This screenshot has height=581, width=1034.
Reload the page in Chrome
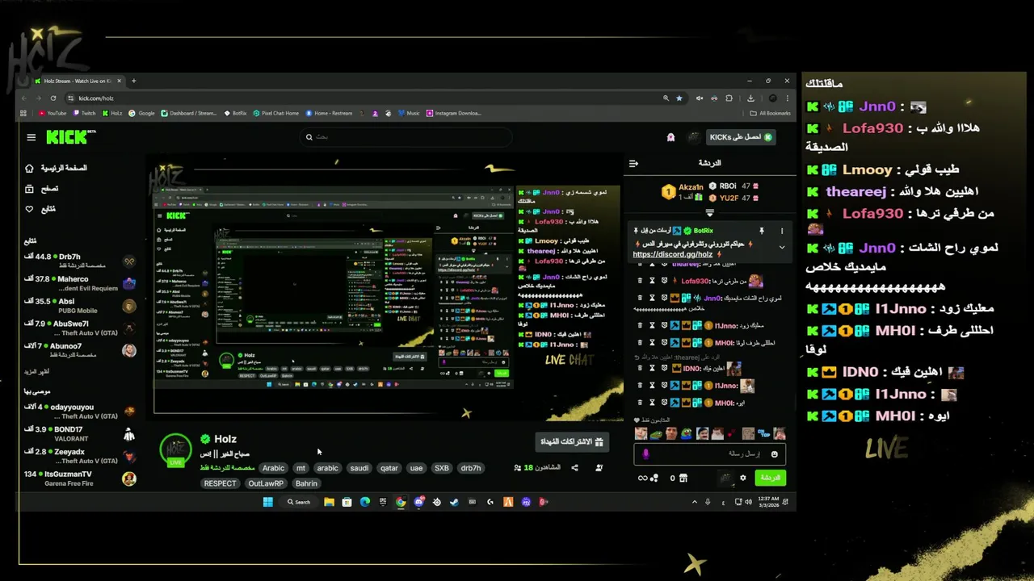click(x=53, y=98)
